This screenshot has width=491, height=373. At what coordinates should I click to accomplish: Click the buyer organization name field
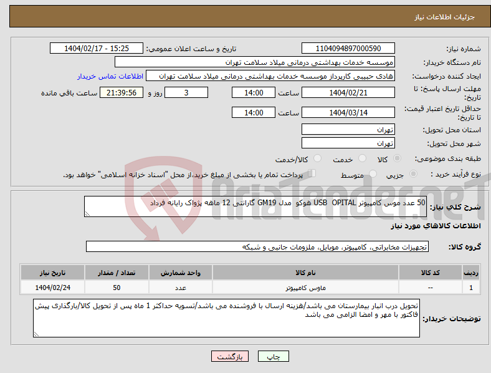pos(255,62)
